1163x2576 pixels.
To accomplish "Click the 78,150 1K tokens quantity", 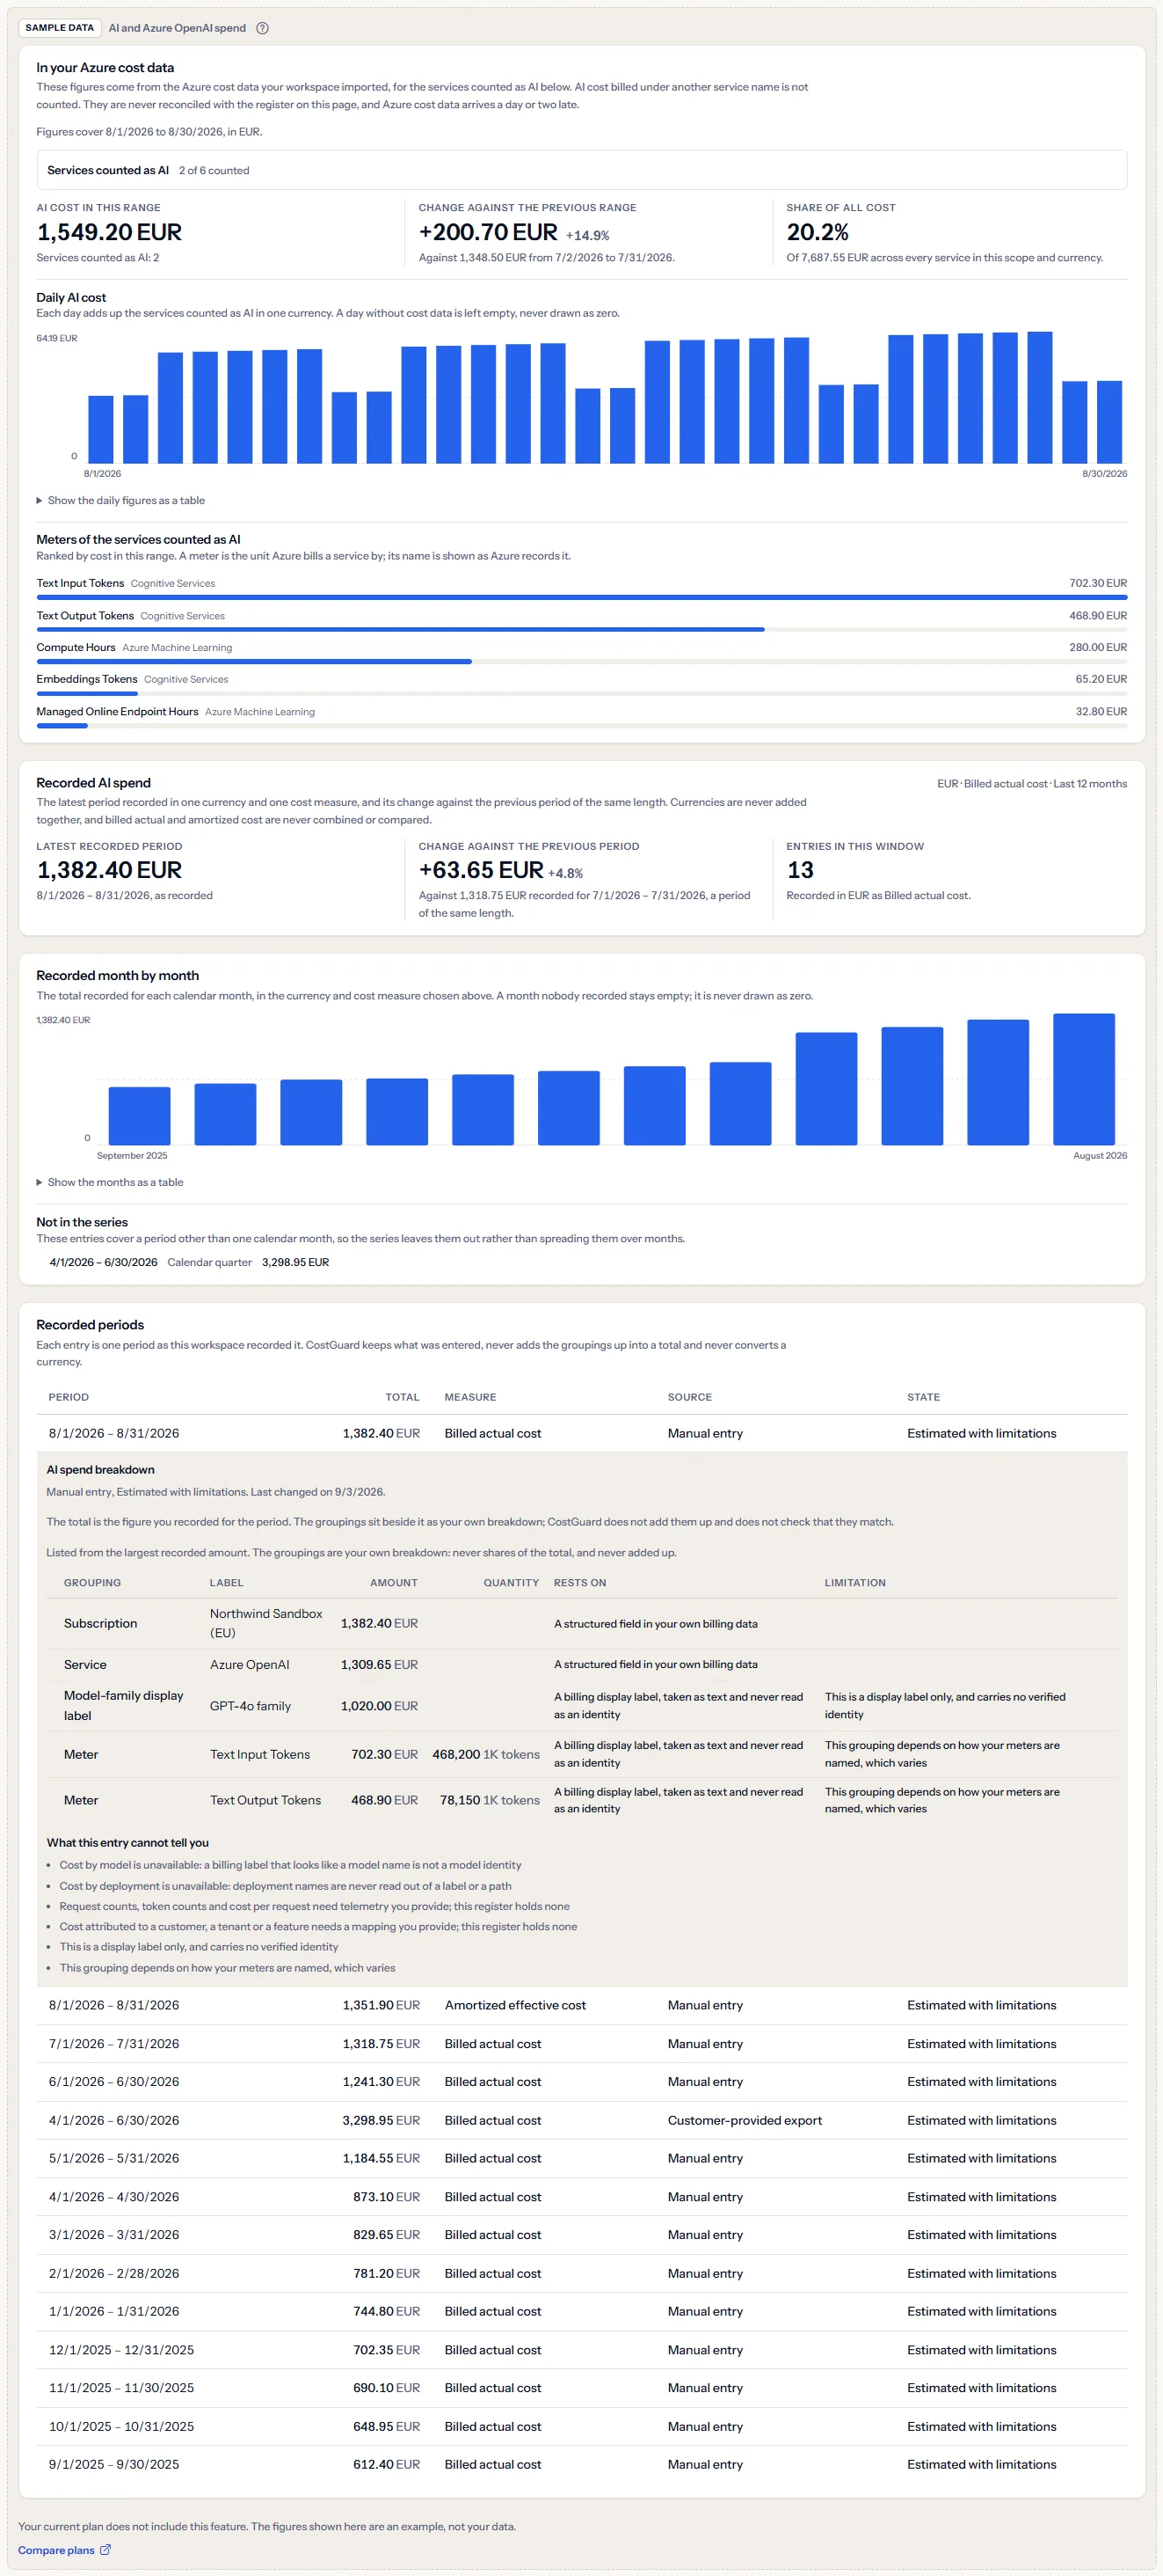I will 490,1800.
